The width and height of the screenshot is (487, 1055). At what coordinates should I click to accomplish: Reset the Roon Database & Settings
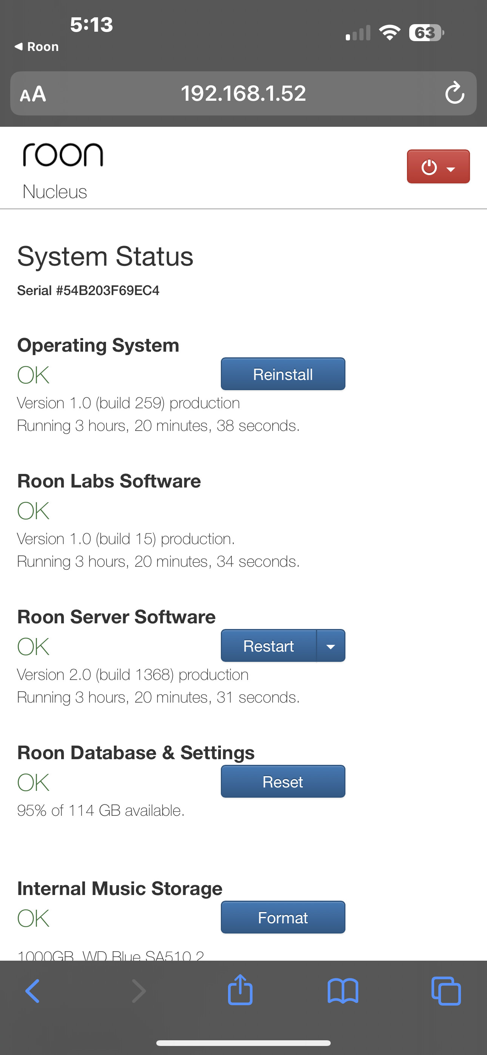tap(283, 781)
